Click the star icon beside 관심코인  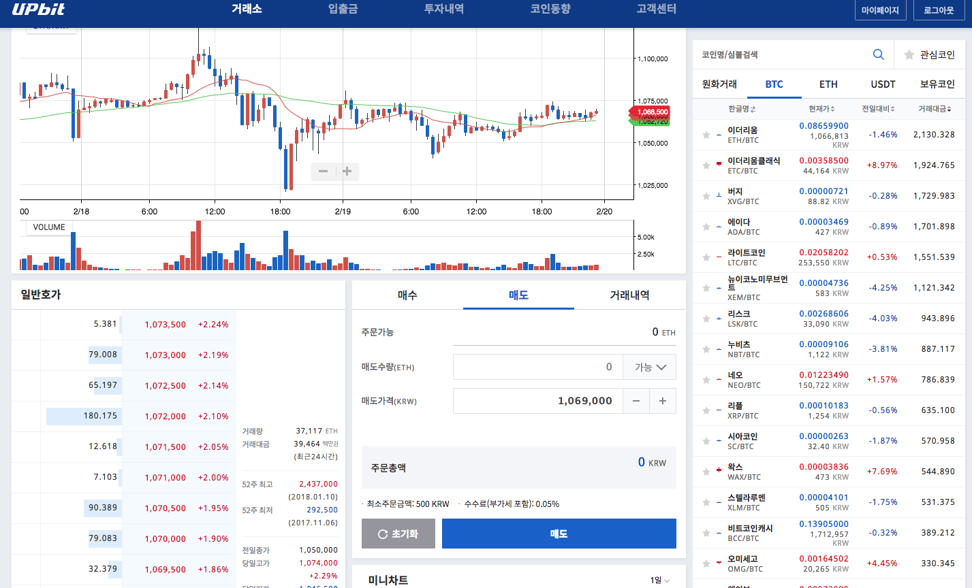click(909, 54)
